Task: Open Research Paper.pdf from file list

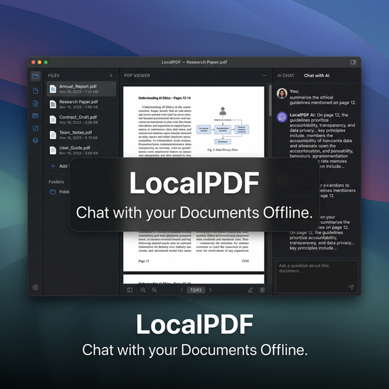Action: (x=82, y=104)
